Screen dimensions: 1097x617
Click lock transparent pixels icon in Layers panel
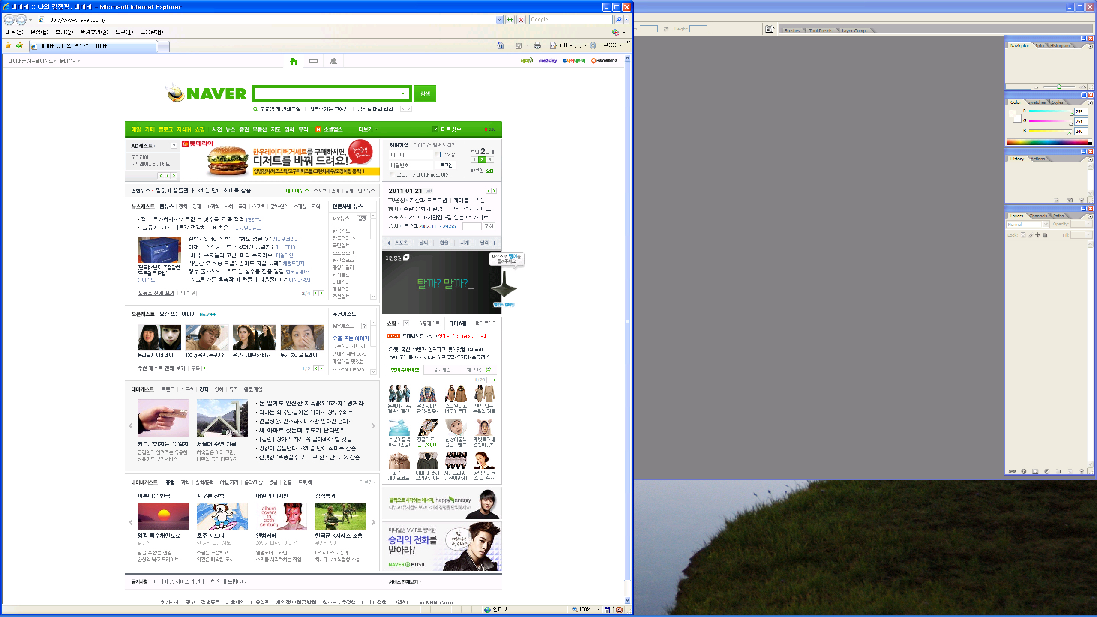(1023, 235)
